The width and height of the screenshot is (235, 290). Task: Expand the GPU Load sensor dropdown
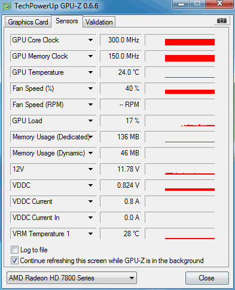pos(90,121)
